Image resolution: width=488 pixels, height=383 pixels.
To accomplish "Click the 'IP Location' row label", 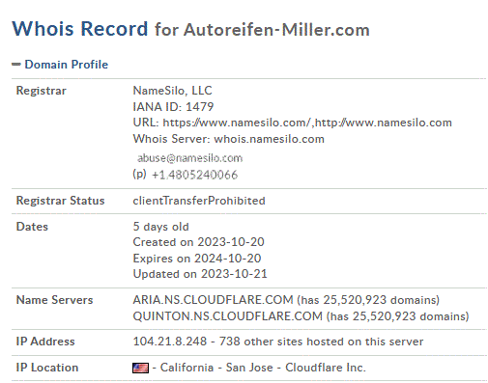I will pos(47,368).
